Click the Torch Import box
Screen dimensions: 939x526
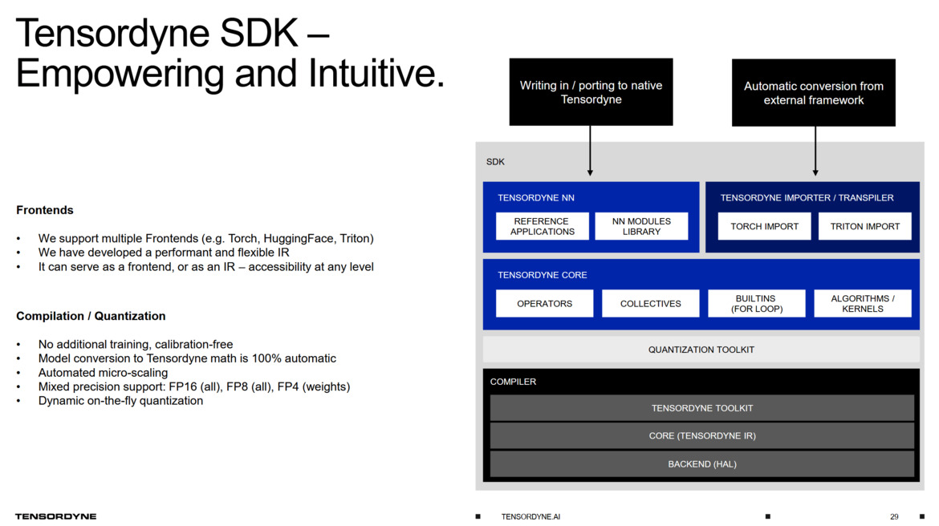[764, 226]
